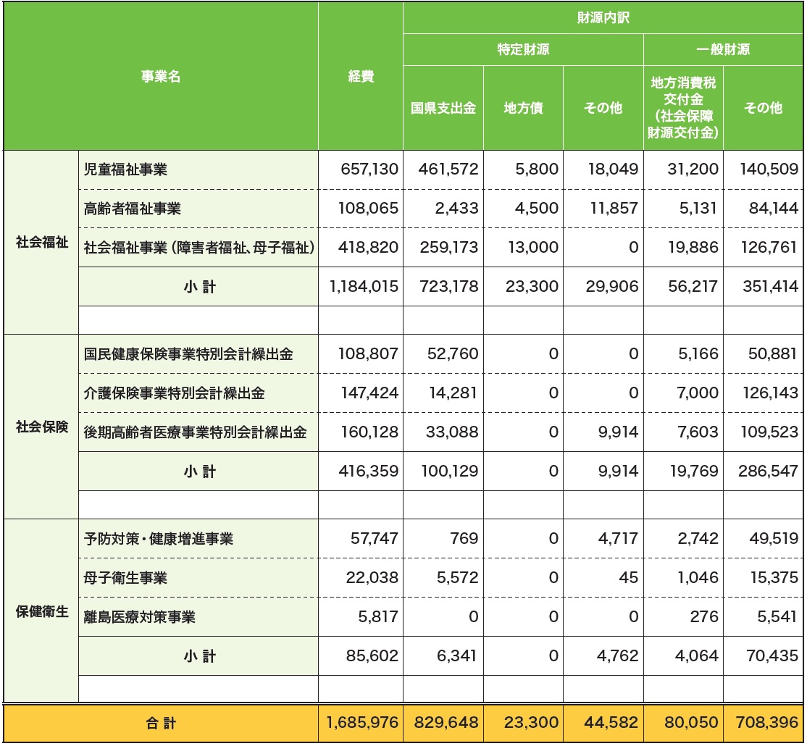Click the value 33,088

[452, 432]
